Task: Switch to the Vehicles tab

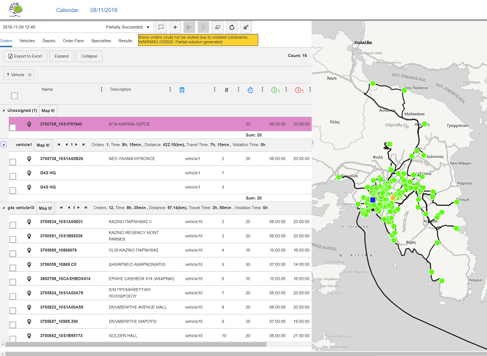Action: [27, 41]
